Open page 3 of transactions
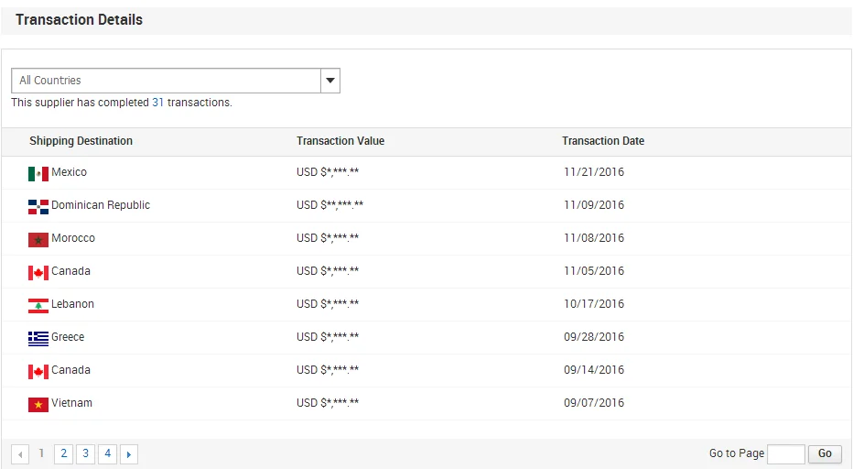853x469 pixels. (x=85, y=453)
